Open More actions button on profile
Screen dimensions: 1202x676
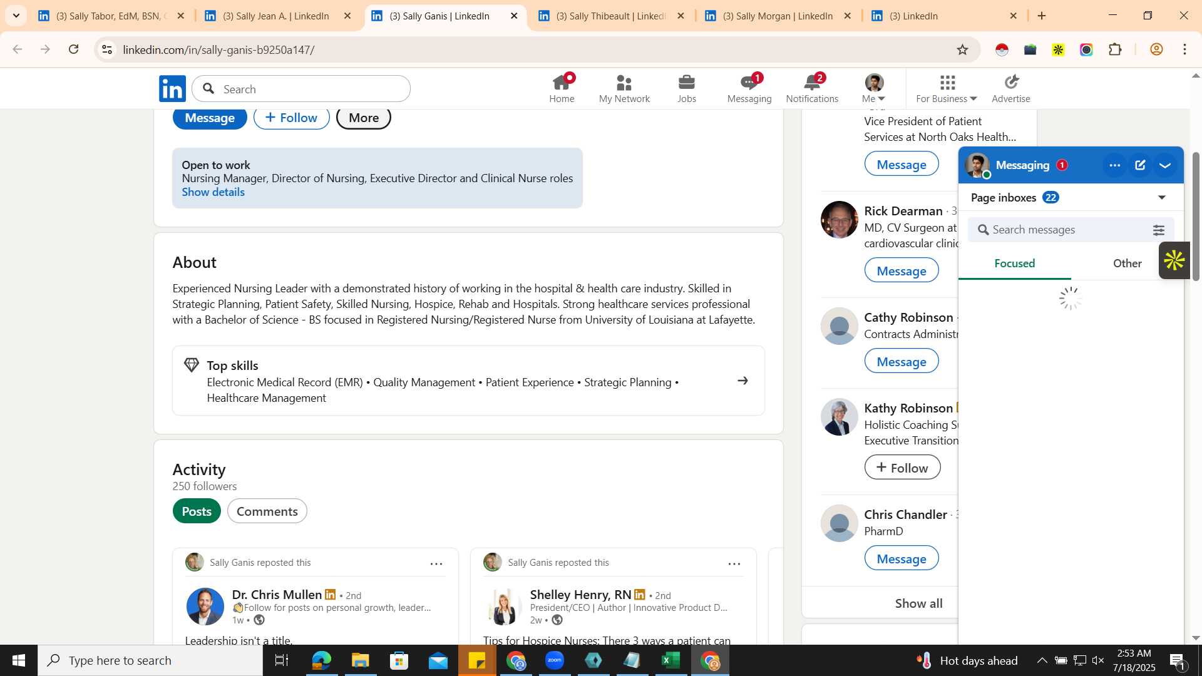click(364, 118)
